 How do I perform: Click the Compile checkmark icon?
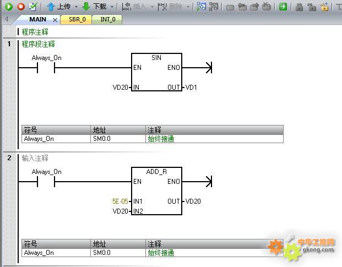point(32,7)
